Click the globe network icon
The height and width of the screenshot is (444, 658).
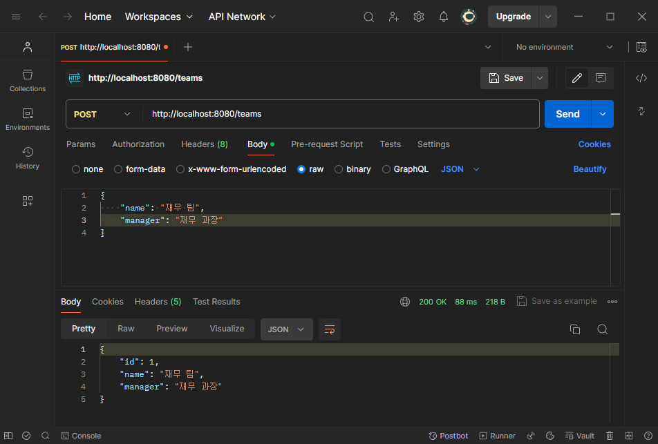[x=405, y=302]
